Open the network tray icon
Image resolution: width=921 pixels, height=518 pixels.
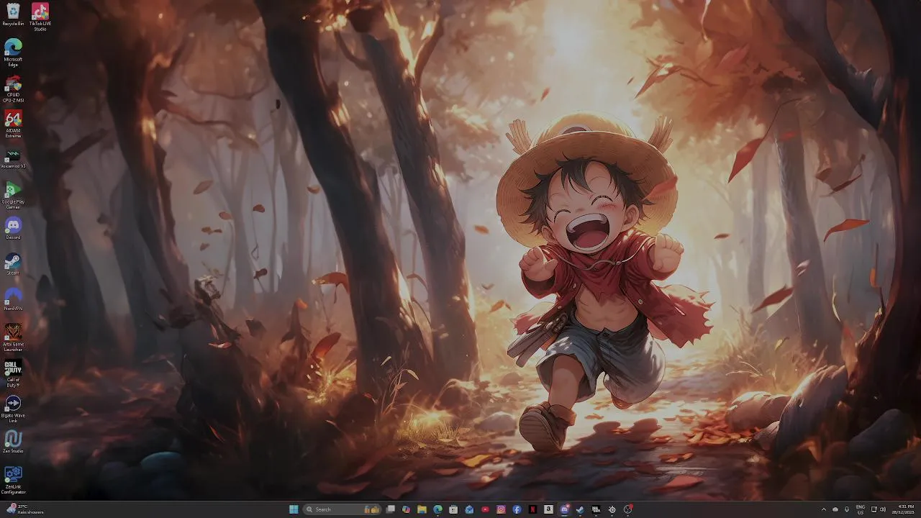coord(874,509)
